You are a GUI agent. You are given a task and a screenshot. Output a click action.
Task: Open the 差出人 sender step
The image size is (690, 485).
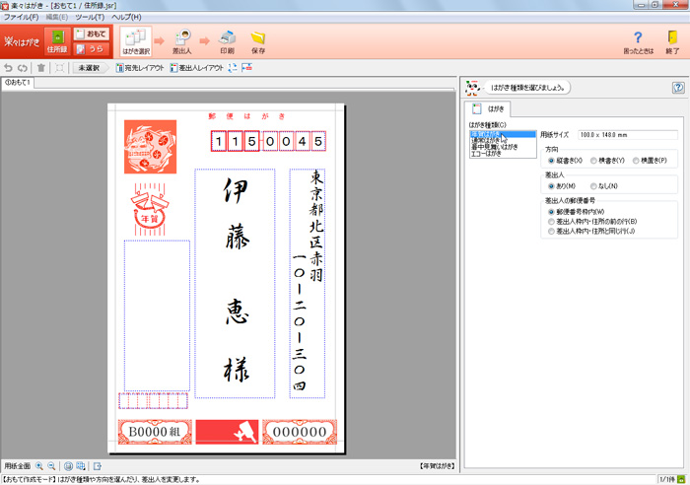pyautogui.click(x=182, y=41)
